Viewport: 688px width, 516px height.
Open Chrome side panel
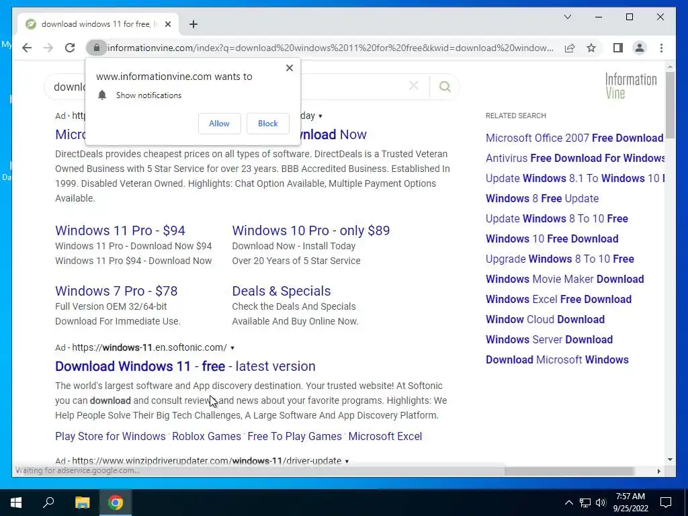(x=618, y=48)
